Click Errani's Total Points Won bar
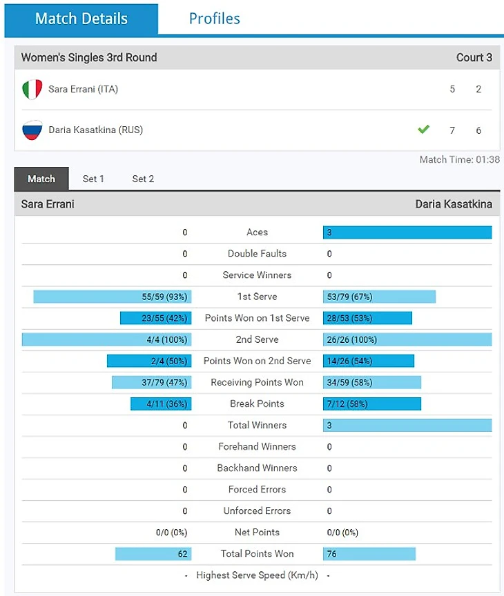The height and width of the screenshot is (596, 504). [153, 554]
